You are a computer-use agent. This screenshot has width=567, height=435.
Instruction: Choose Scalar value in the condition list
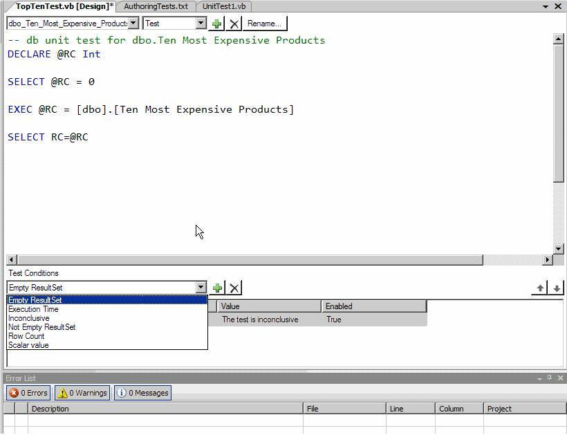28,345
